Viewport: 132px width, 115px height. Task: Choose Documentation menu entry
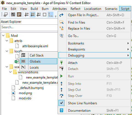[x=94, y=110]
